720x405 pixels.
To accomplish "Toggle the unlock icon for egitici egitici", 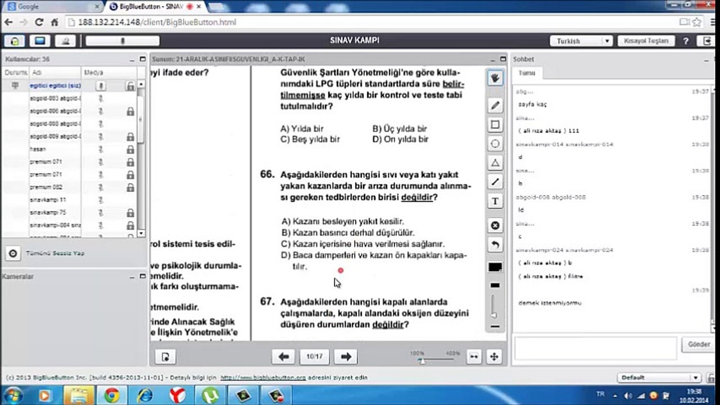I will [130, 86].
